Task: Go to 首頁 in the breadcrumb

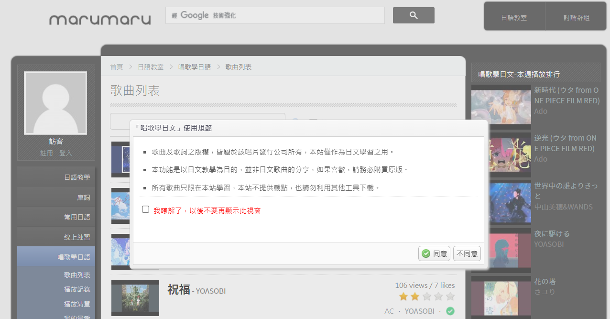Action: click(116, 67)
